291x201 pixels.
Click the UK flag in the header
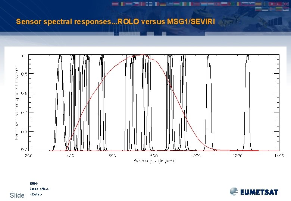(285, 4)
